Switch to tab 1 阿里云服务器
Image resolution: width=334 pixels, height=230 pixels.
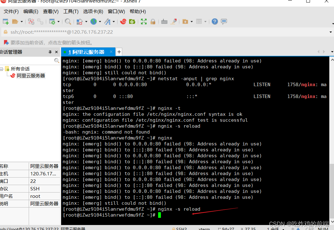pos(86,52)
